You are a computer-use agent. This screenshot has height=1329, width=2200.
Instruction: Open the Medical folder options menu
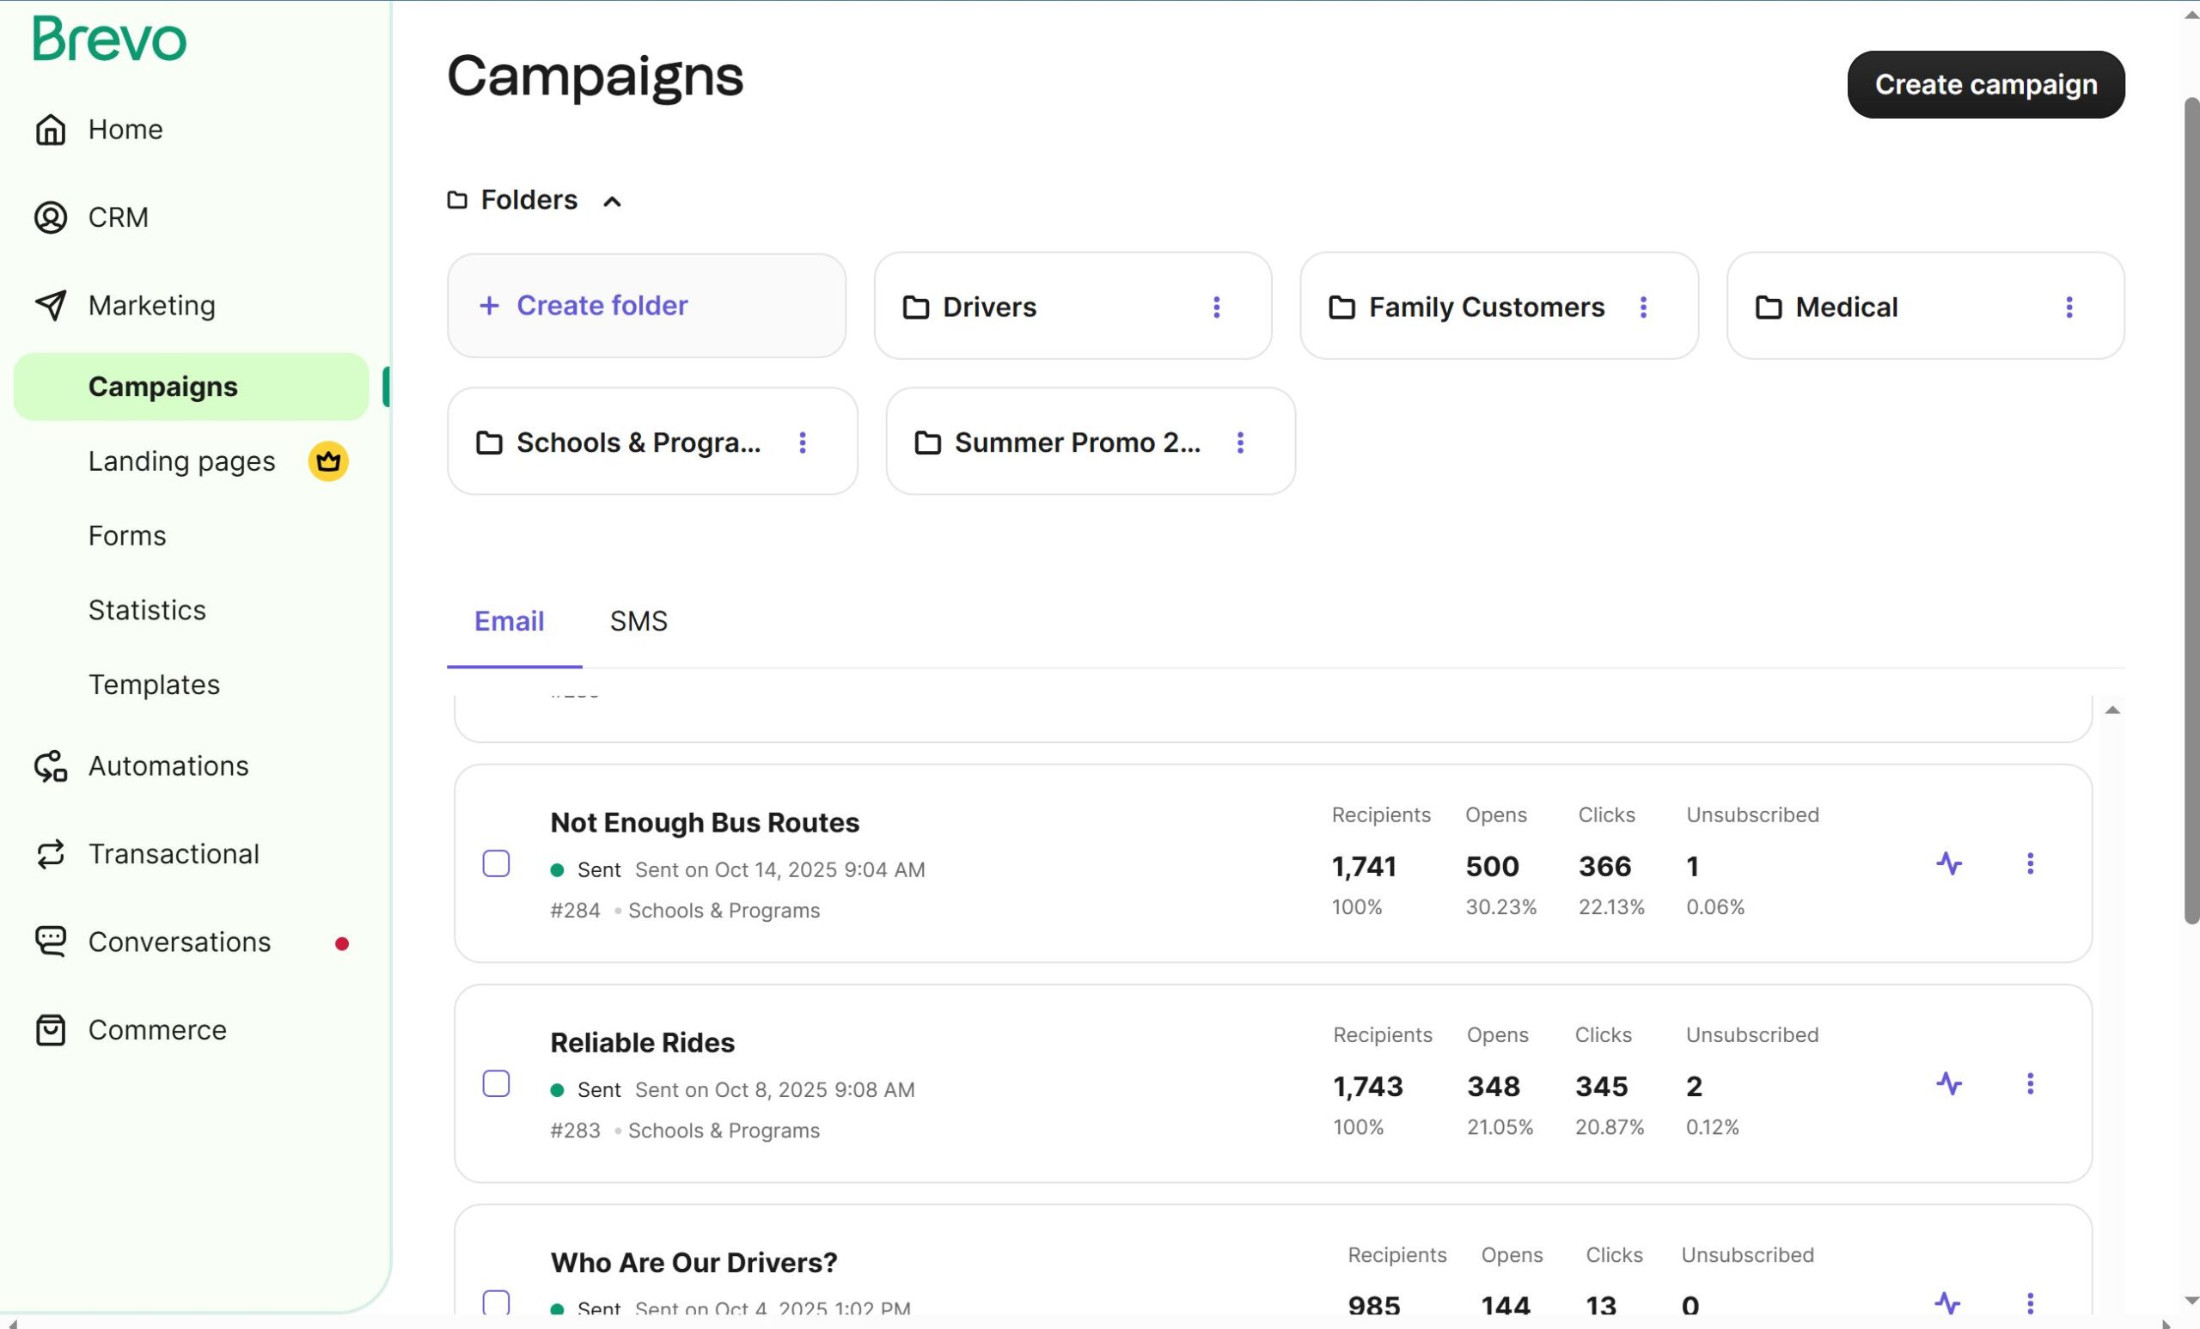tap(2069, 307)
